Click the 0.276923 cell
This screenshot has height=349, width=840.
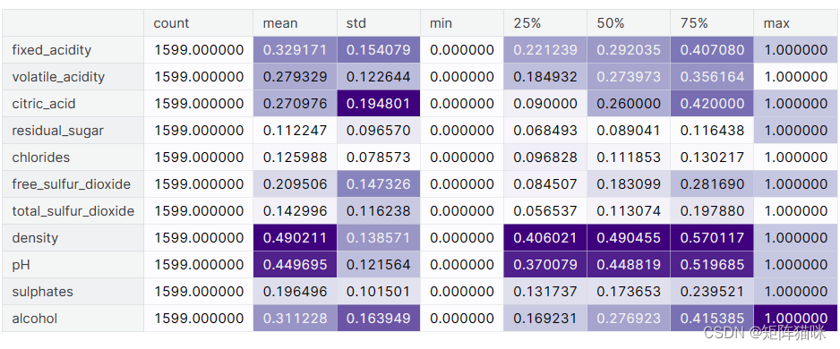[x=629, y=318]
